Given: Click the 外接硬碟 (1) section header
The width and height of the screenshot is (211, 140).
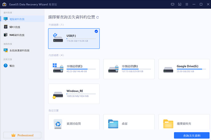Looking at the screenshot, I should [56, 25].
